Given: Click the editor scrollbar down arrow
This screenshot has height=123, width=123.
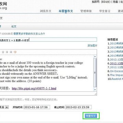Looking at the screenshot, I should click(95, 90).
